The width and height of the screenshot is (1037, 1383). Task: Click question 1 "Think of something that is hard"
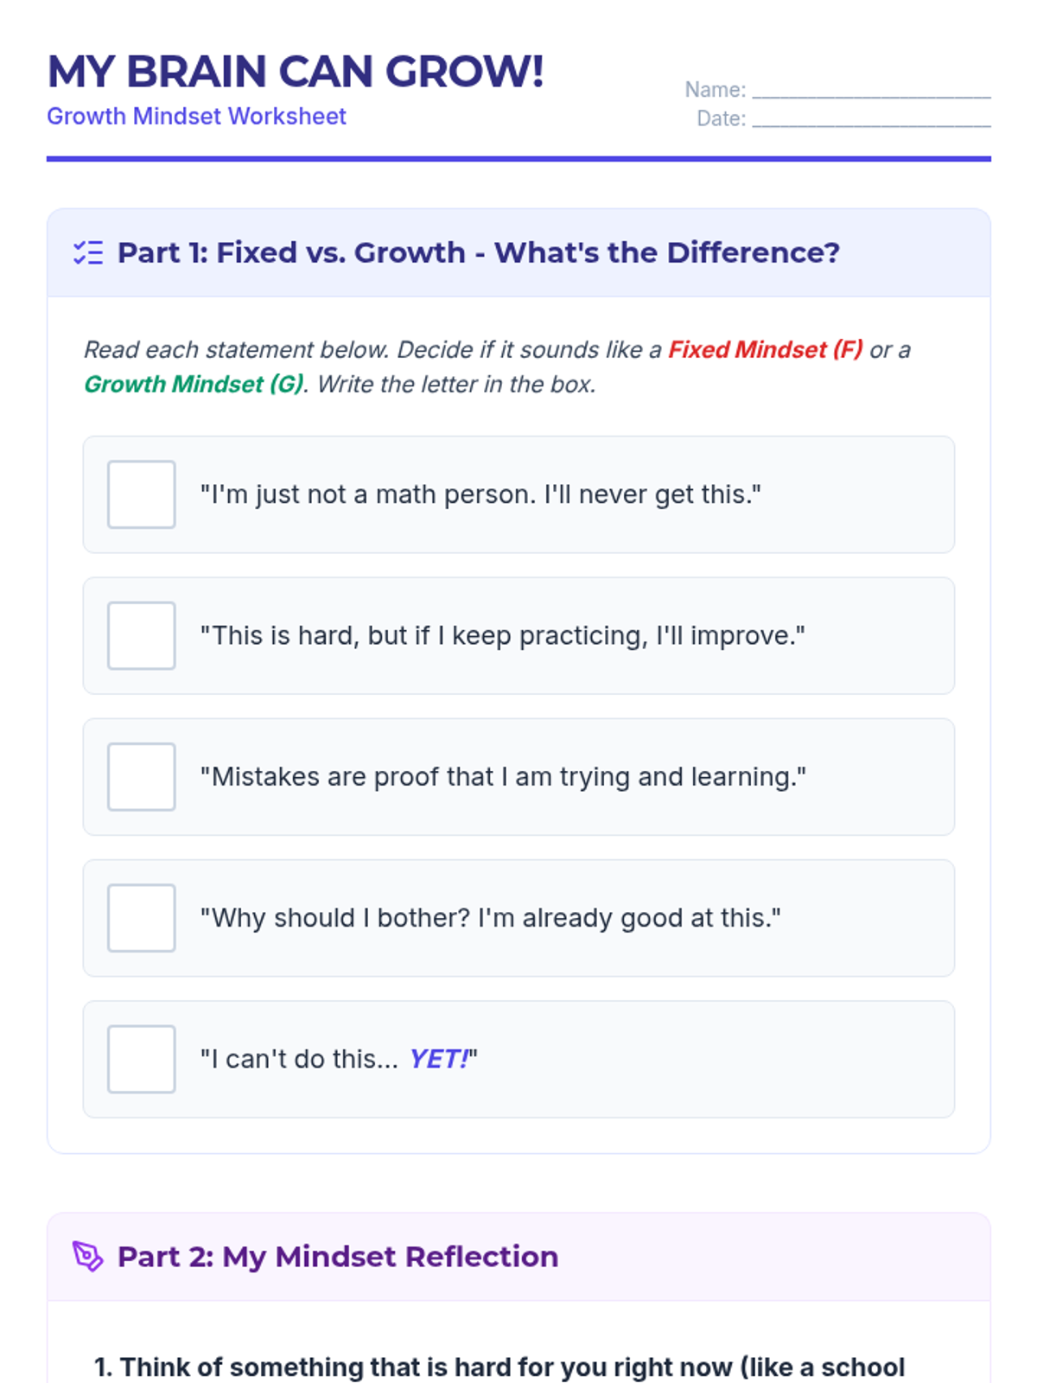click(499, 1367)
